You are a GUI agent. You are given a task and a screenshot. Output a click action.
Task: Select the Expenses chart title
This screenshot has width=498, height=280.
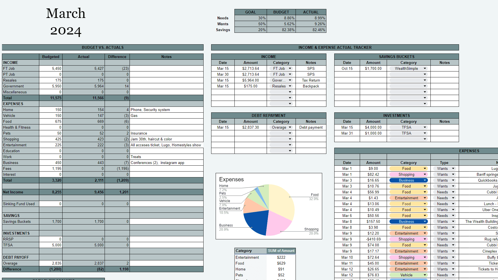point(231,179)
